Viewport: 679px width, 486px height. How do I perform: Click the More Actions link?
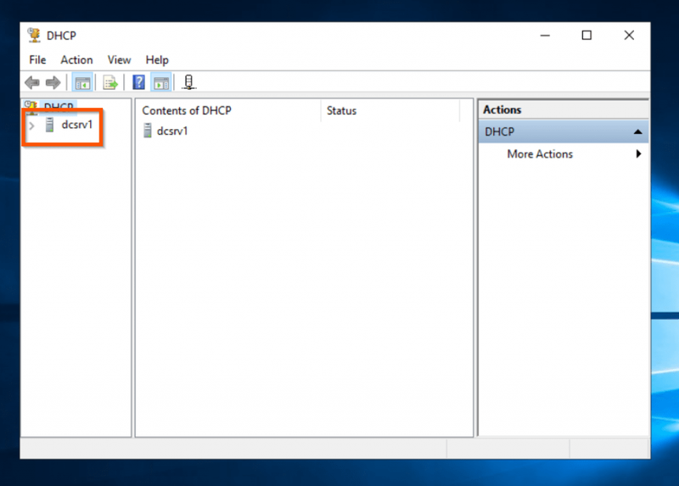pos(540,154)
